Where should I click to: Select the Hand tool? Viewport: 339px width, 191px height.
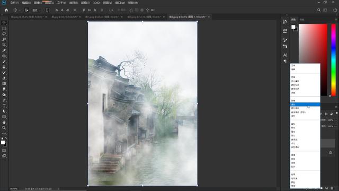coord(4,123)
